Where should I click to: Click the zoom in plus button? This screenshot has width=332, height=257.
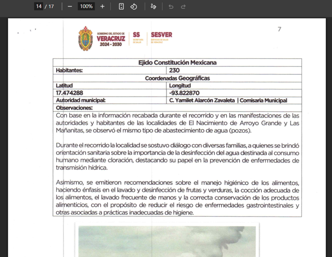pos(102,6)
